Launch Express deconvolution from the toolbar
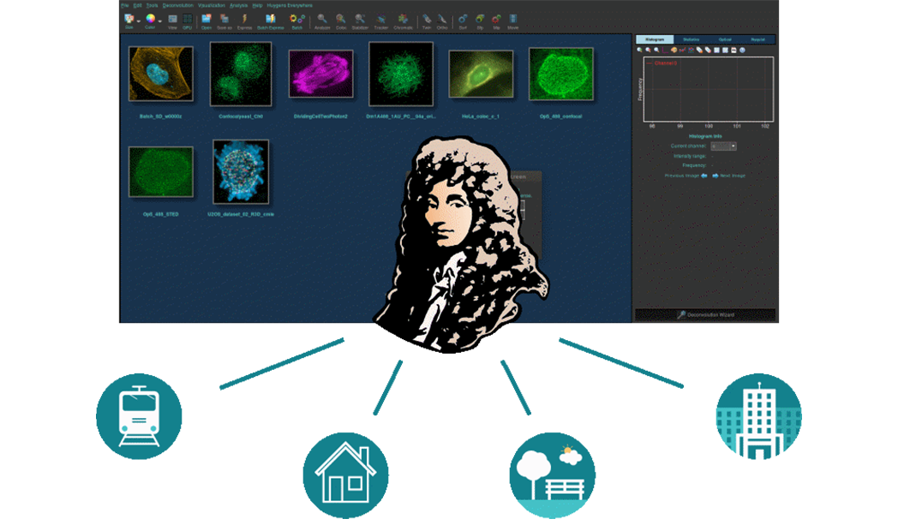The height and width of the screenshot is (525, 898). (245, 20)
